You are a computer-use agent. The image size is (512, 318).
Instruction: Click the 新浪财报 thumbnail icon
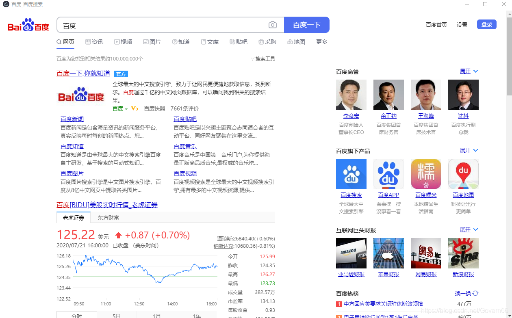(x=463, y=253)
